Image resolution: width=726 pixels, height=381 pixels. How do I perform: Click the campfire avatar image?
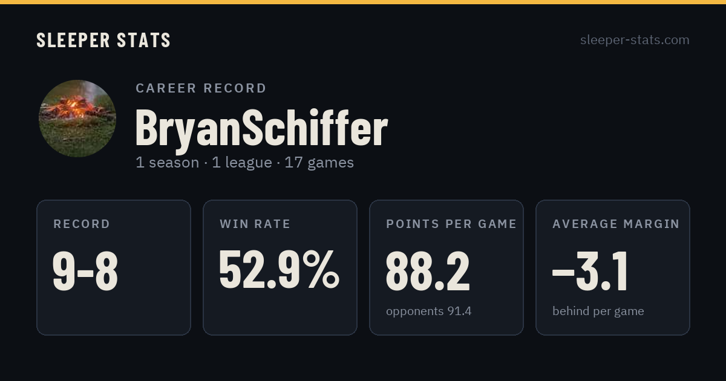point(77,119)
